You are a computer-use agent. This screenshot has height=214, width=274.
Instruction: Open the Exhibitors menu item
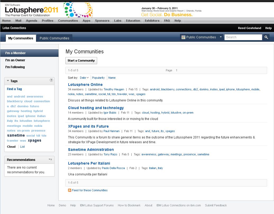click(x=152, y=21)
